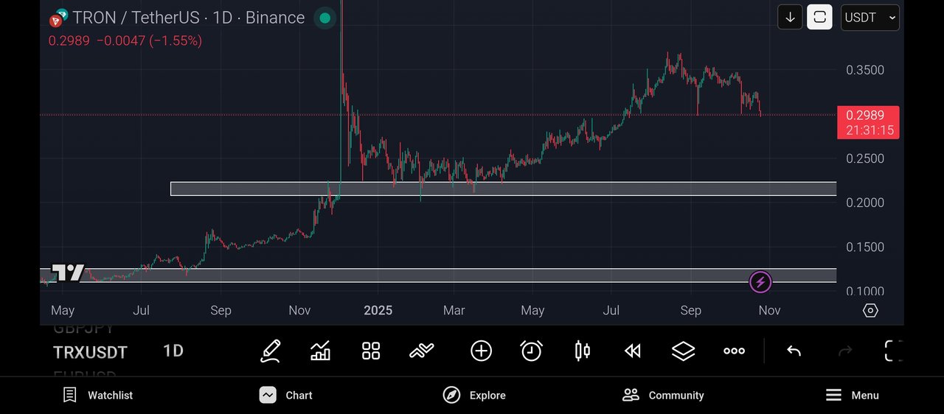Tap the TRXUSDT symbol button
Image resolution: width=944 pixels, height=414 pixels.
click(x=90, y=352)
